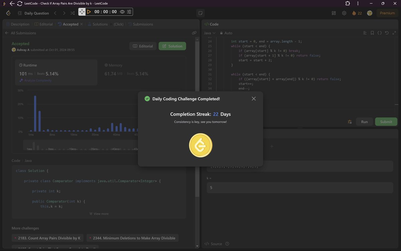
Task: Edit the k input field value 5
Action: pyautogui.click(x=300, y=188)
